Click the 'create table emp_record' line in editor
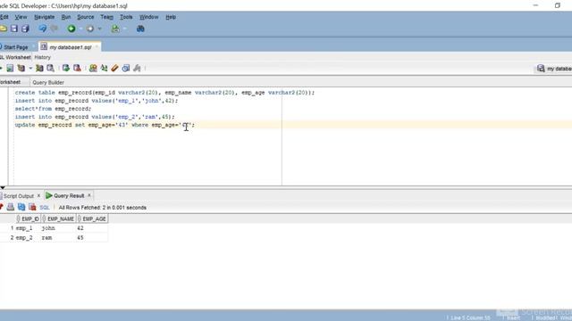This screenshot has height=321, width=572. [x=164, y=93]
